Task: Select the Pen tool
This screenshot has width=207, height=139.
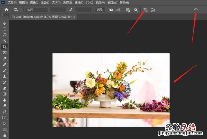Action: point(5,112)
